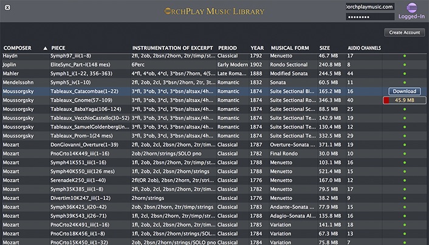This screenshot has height=245, width=429.
Task: Click green status dot for PnoCrto18K456 row
Action: click(x=405, y=234)
